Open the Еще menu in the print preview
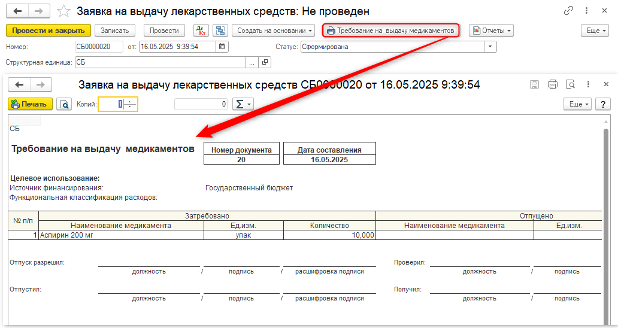 tap(577, 104)
